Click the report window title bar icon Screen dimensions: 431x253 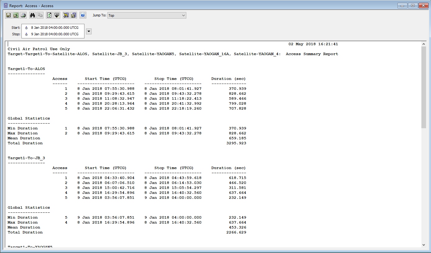5,6
